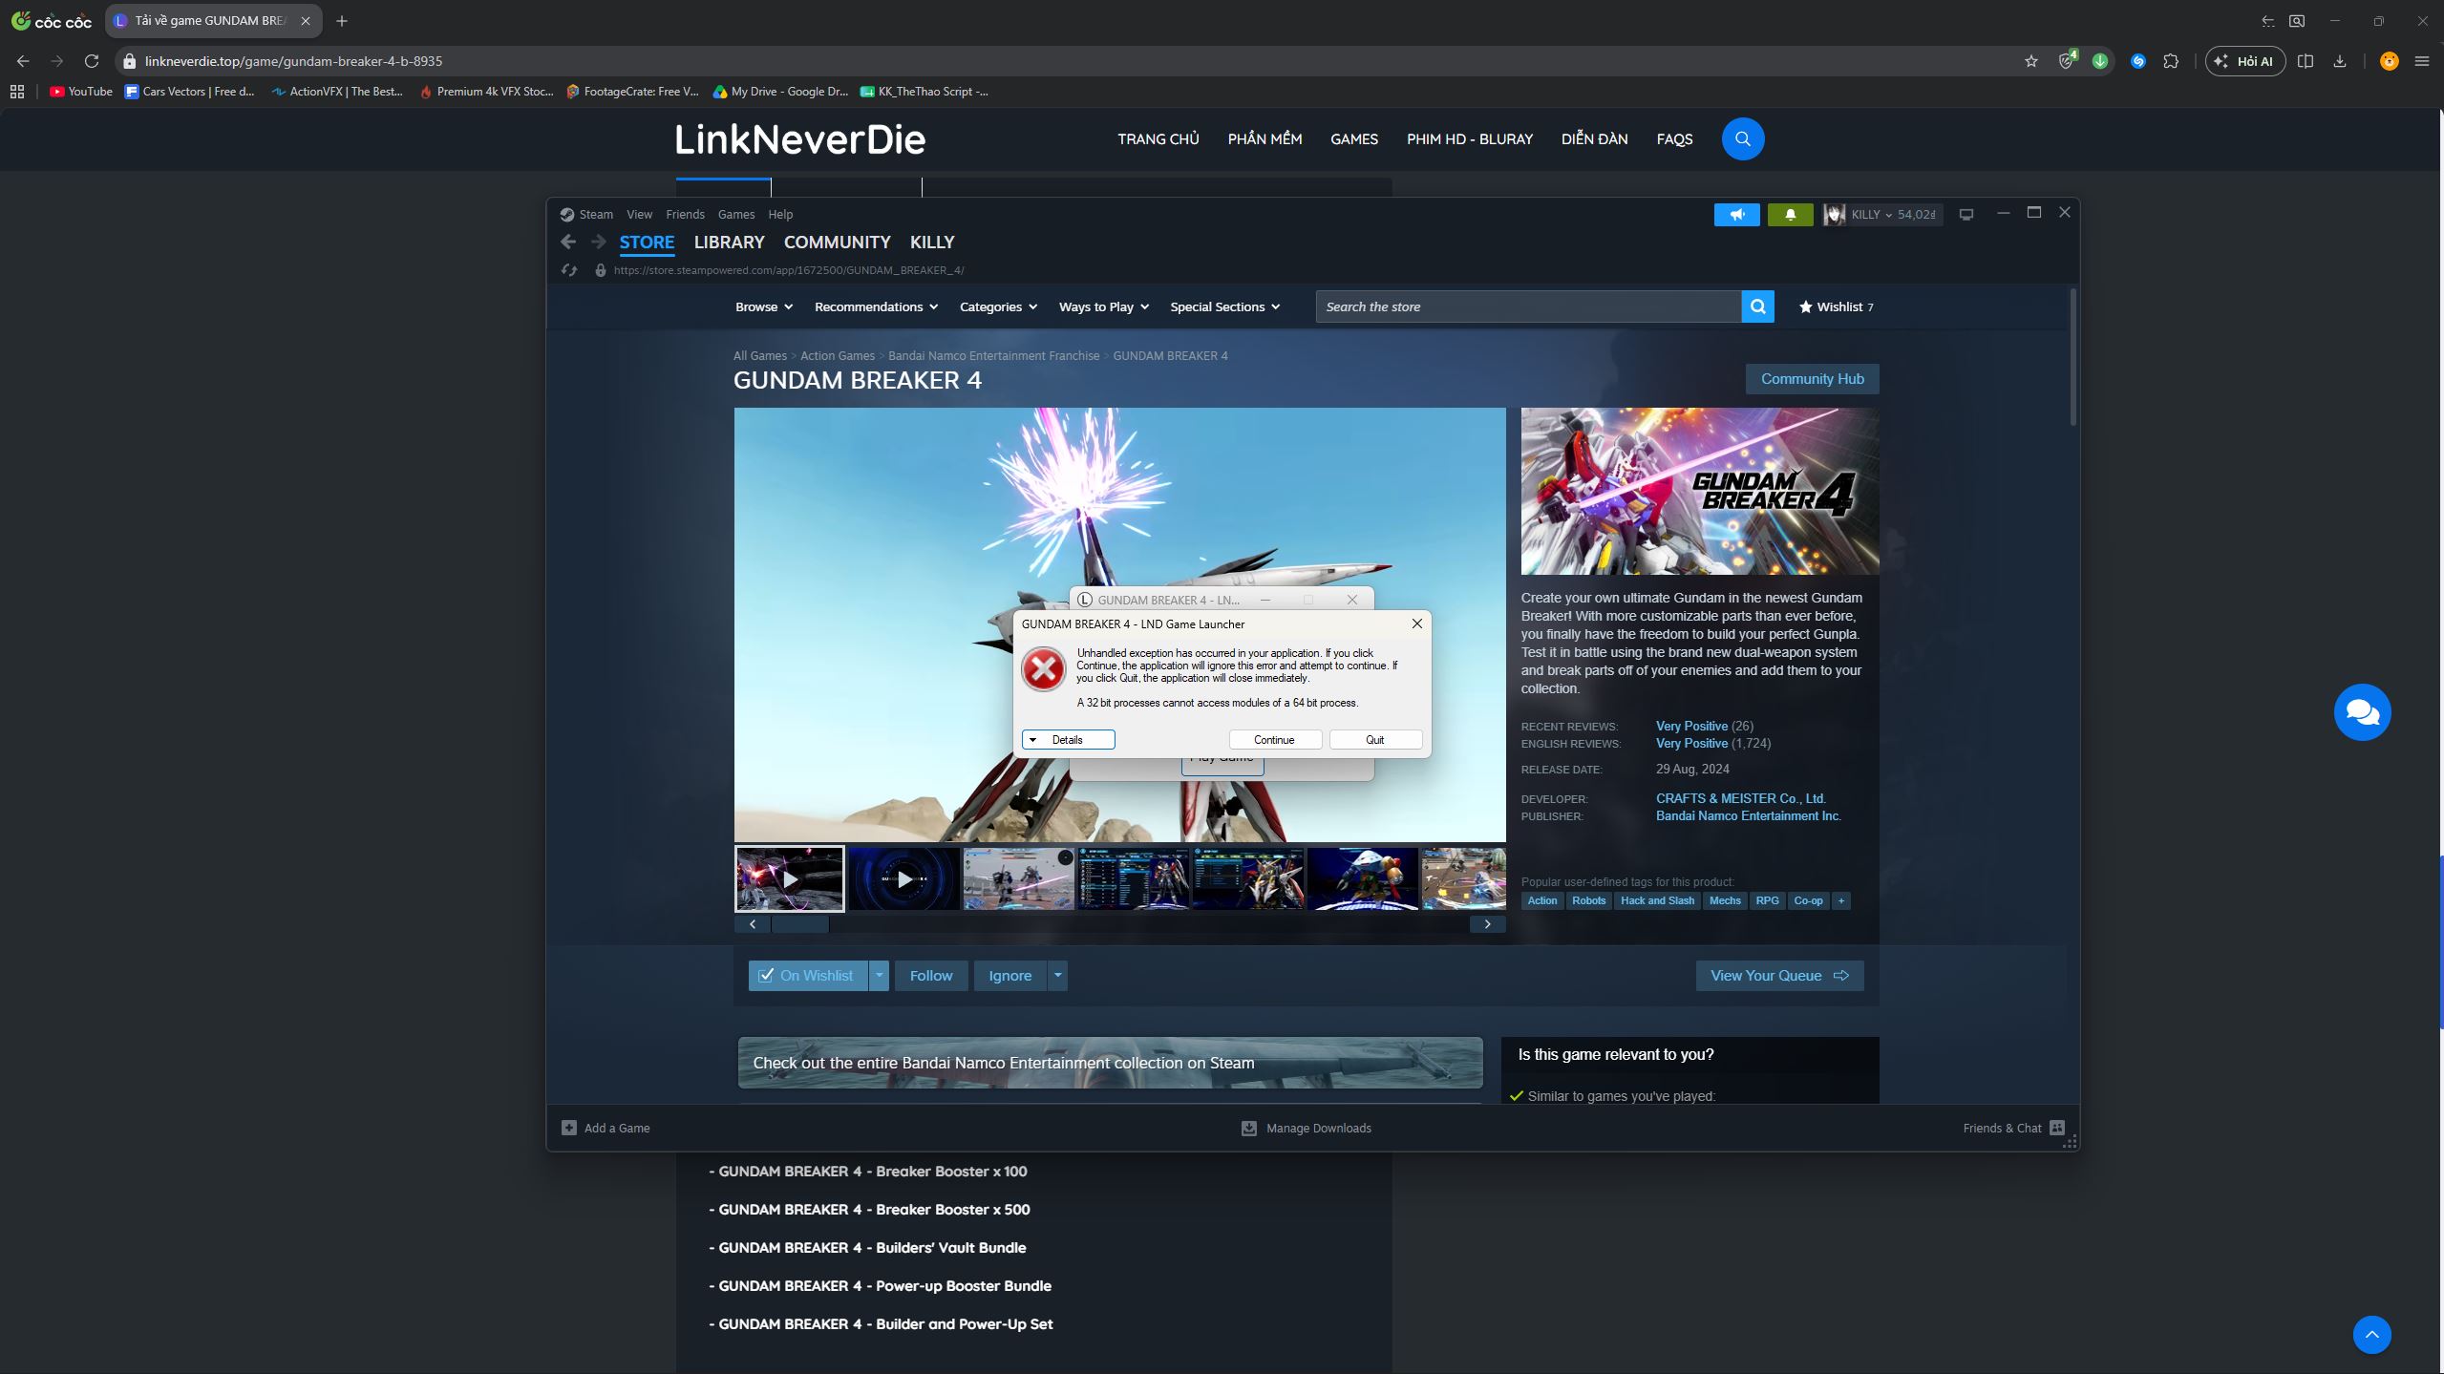Open the View menu in Steam
This screenshot has height=1374, width=2444.
(639, 215)
